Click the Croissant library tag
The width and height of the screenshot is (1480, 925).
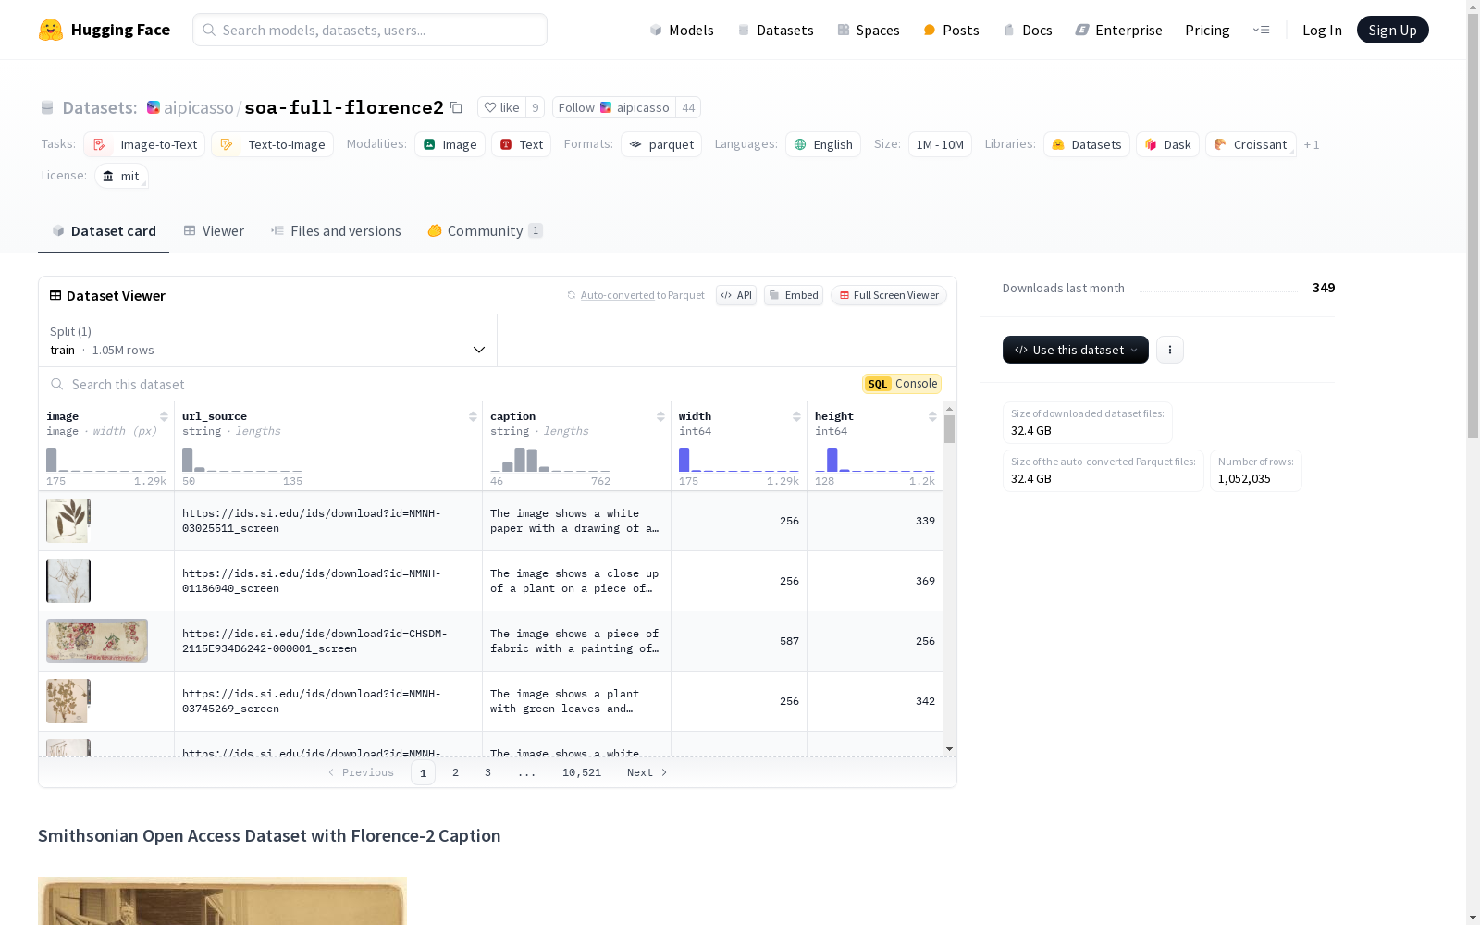tap(1251, 144)
